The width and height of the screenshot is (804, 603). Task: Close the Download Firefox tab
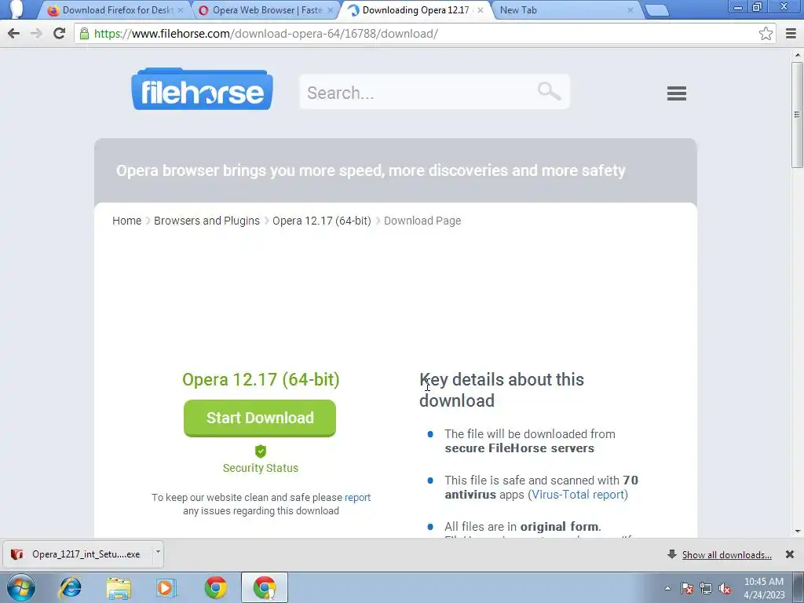[180, 9]
